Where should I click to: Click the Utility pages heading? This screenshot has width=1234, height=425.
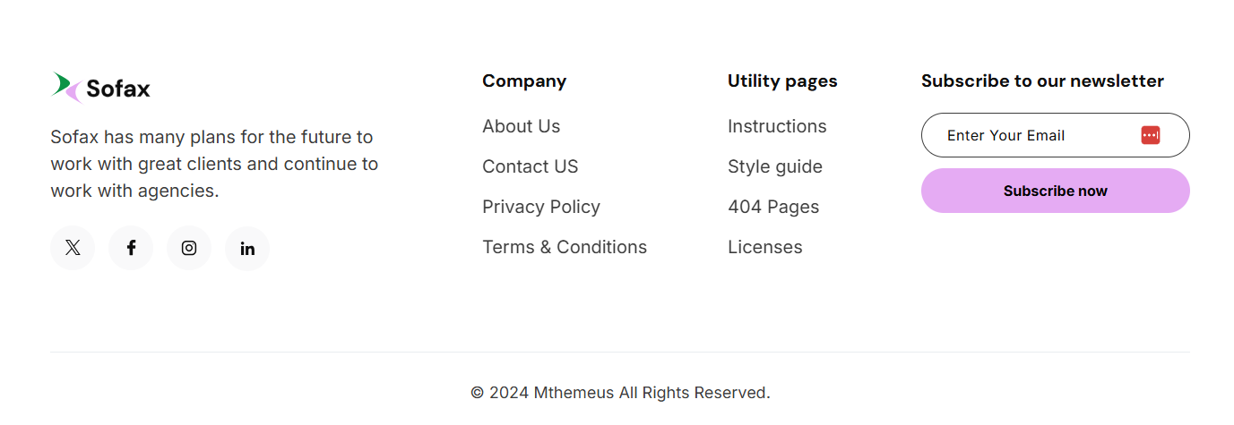[x=781, y=81]
